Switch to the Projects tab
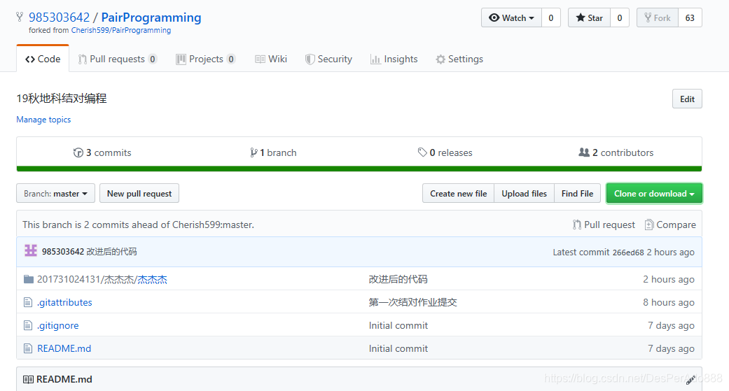 click(205, 59)
